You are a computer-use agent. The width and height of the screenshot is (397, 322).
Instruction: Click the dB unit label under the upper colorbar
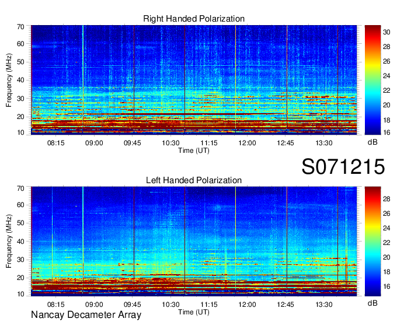click(372, 142)
